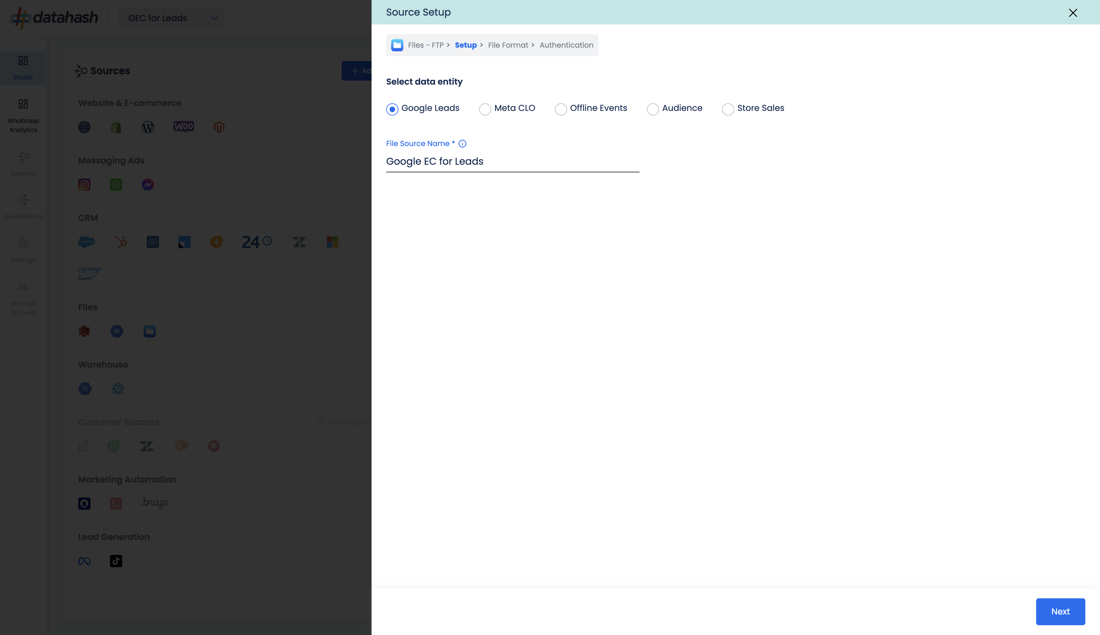Select the Meta CLO data entity
This screenshot has height=635, width=1100.
pos(485,109)
